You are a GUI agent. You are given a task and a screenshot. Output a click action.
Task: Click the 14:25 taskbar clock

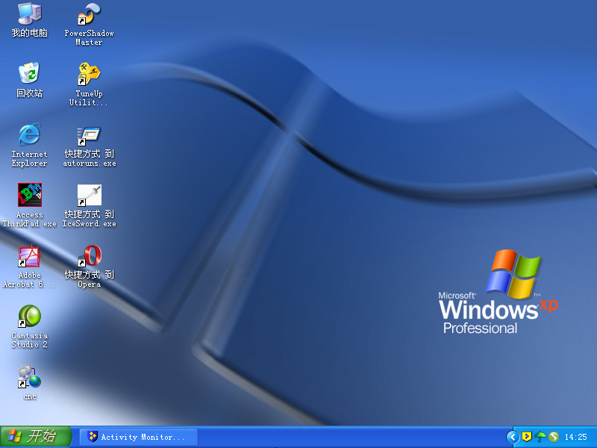[x=575, y=437]
